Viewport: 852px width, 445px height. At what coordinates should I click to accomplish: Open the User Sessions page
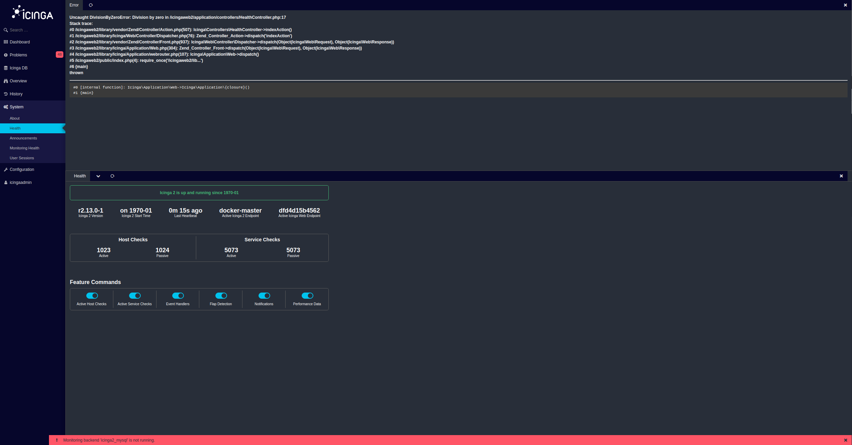click(x=22, y=158)
